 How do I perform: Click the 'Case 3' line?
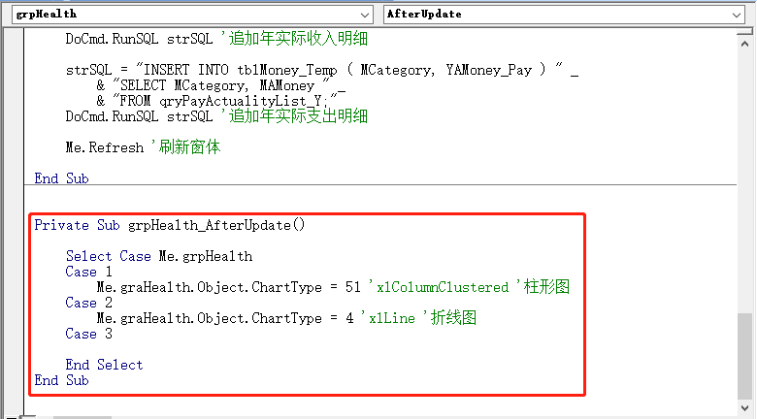[89, 334]
